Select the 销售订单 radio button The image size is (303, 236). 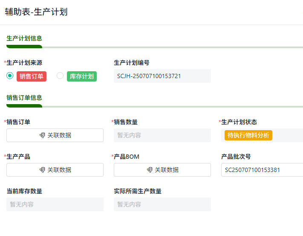pos(10,76)
